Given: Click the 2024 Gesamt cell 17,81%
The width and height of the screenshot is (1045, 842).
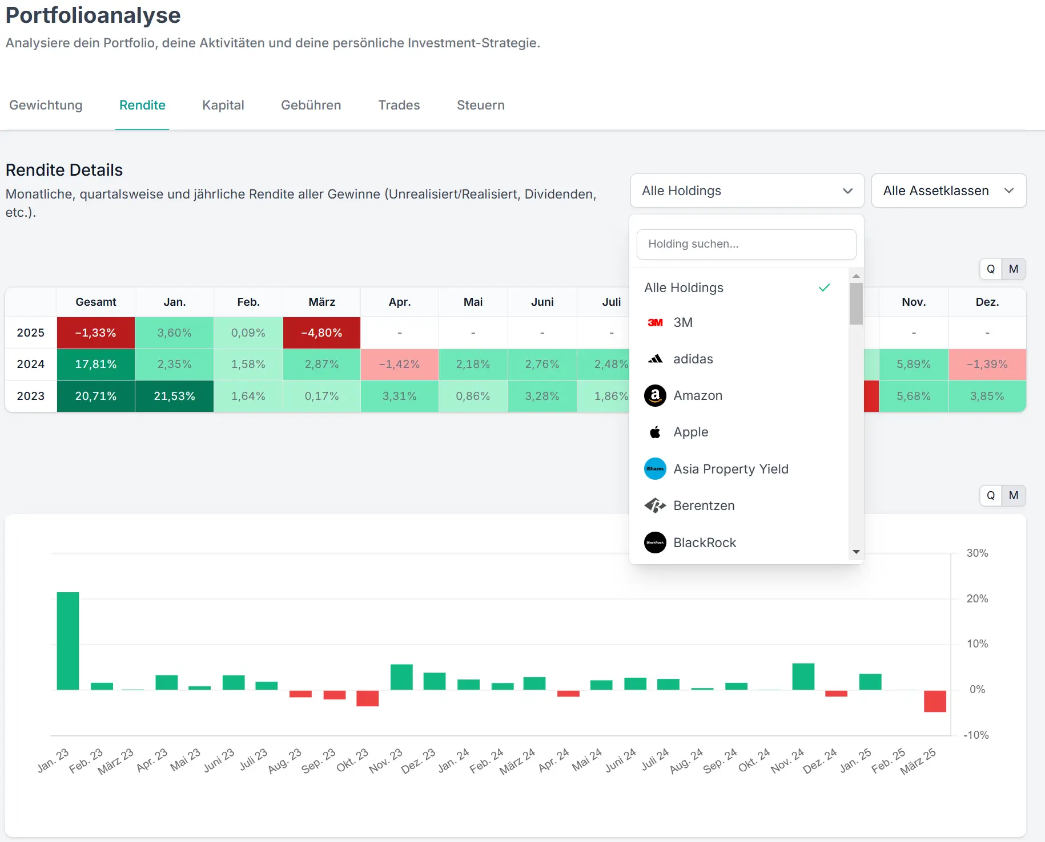Looking at the screenshot, I should [96, 364].
